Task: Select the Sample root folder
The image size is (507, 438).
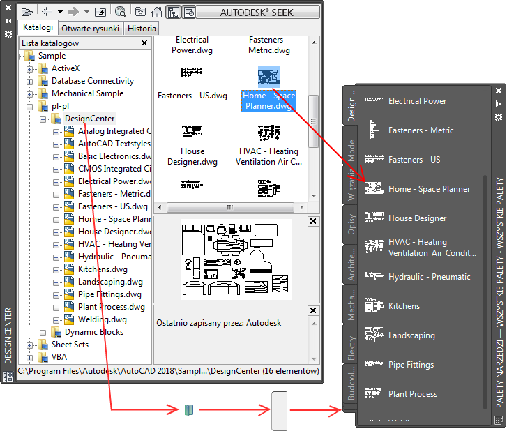Action: pos(52,56)
